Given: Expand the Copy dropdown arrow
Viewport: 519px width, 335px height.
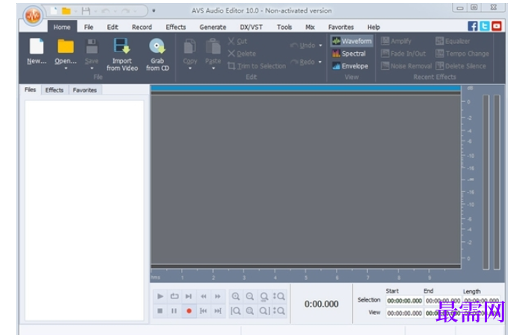Looking at the screenshot, I should click(190, 68).
